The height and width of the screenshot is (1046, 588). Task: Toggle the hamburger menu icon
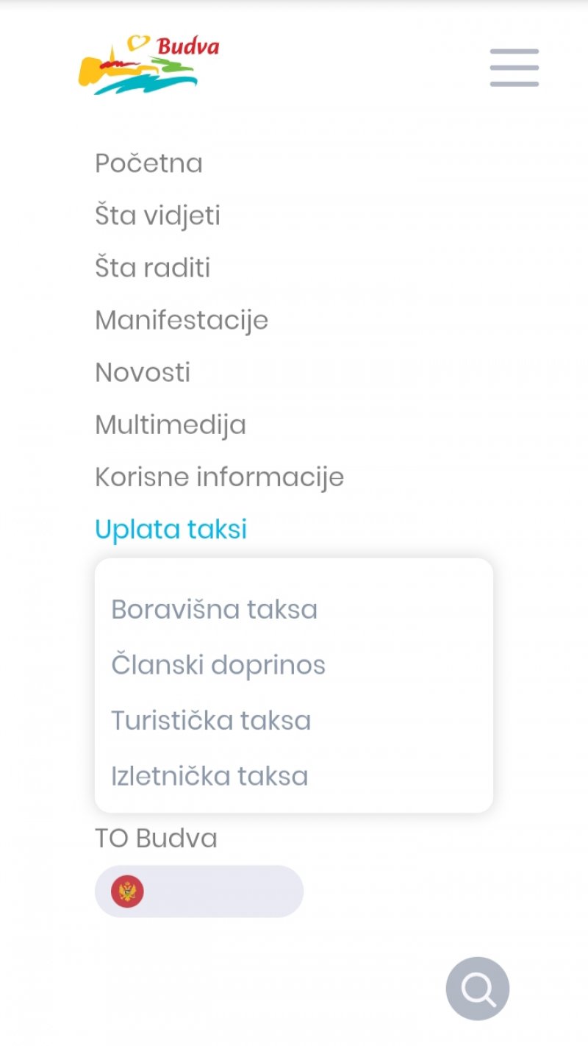point(514,68)
